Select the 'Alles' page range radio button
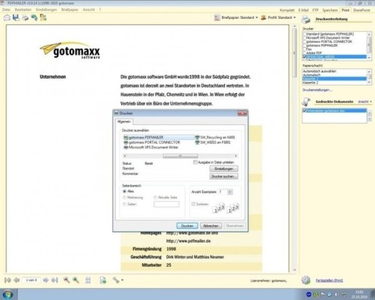375x300 pixels. [x=124, y=191]
